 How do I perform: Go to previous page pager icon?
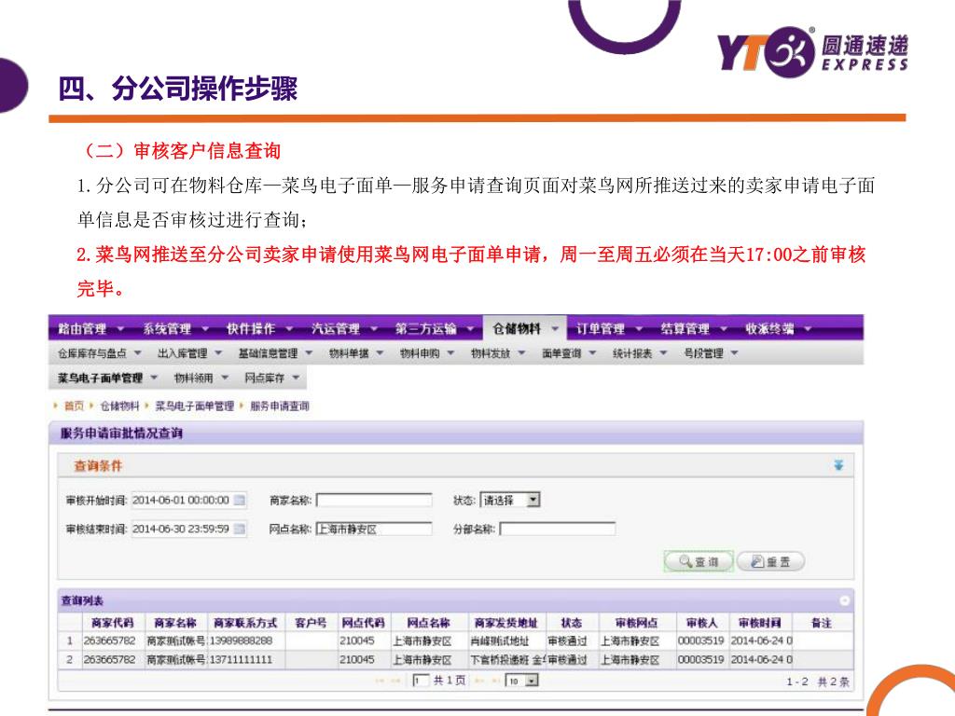click(395, 681)
